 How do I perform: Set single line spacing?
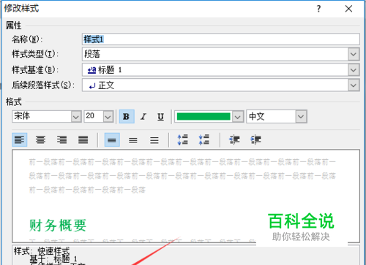112,139
